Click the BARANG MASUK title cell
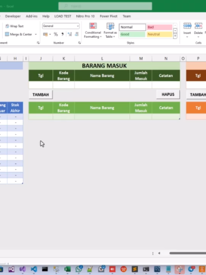 (x=104, y=66)
